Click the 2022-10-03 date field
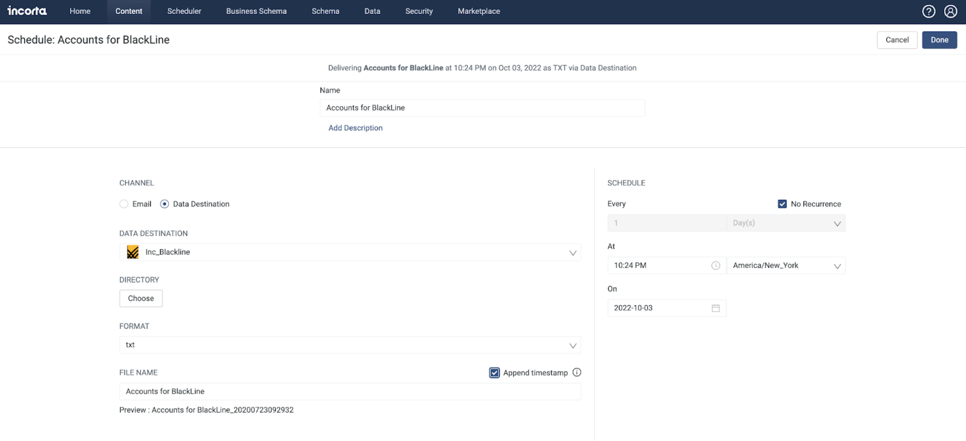Screen dimensions: 966x441 coord(667,308)
